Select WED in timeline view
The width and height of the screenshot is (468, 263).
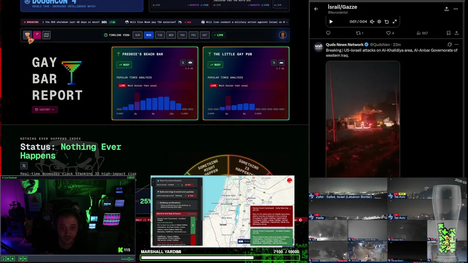(x=171, y=35)
